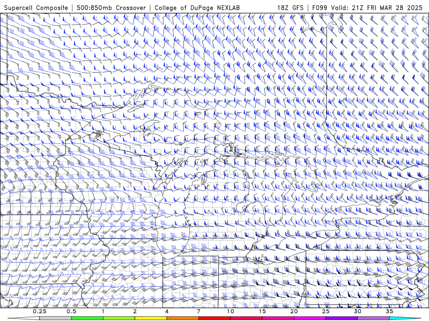The image size is (429, 321).
Task: Click the "21Z FRI MAR 28 2025" valid time
Action: (x=387, y=8)
